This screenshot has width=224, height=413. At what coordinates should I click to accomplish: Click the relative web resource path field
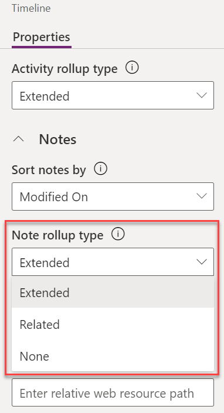coord(113,393)
